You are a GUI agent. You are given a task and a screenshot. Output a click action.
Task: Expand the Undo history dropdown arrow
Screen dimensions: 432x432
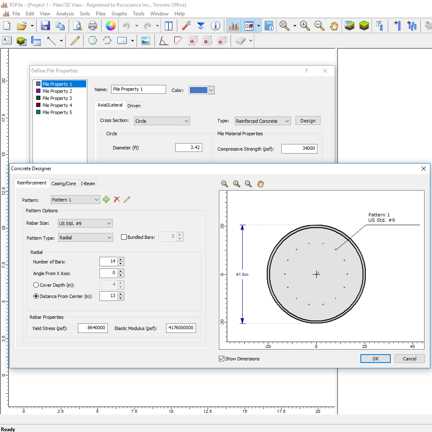(137, 26)
